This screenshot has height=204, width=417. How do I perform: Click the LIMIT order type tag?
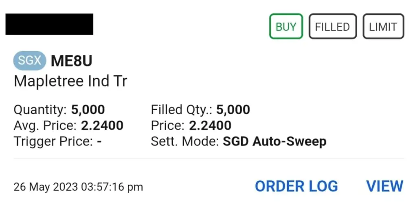[383, 26]
